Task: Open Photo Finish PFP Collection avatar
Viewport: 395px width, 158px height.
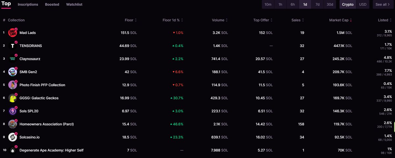Action: pos(13,85)
